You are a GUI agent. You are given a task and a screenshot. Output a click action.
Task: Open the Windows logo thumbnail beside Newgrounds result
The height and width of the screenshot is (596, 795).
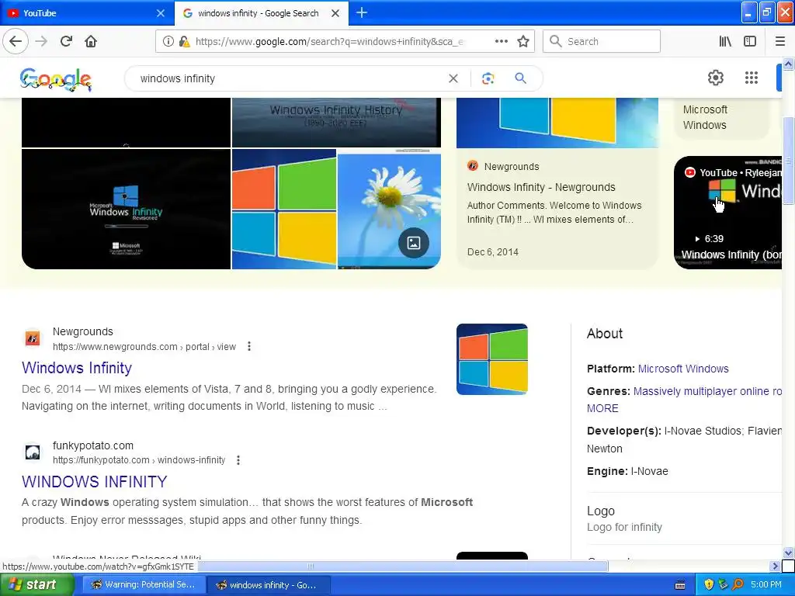click(491, 359)
